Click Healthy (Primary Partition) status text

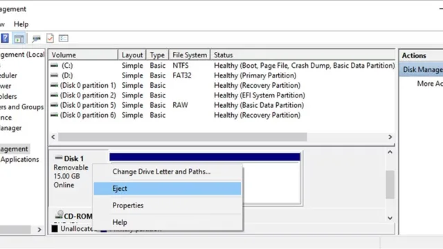click(x=255, y=75)
